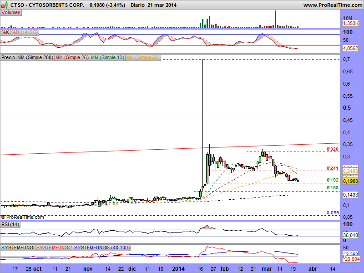Select the 0'320 resistance level label
The width and height of the screenshot is (364, 273).
[x=333, y=149]
